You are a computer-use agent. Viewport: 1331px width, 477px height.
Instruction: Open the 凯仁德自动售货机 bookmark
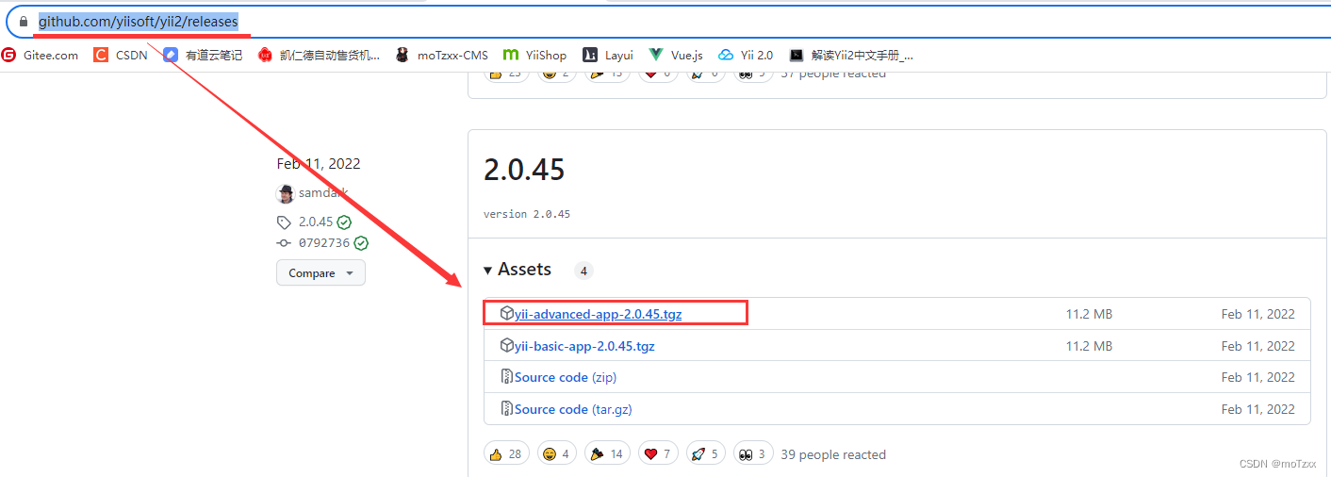click(x=319, y=55)
